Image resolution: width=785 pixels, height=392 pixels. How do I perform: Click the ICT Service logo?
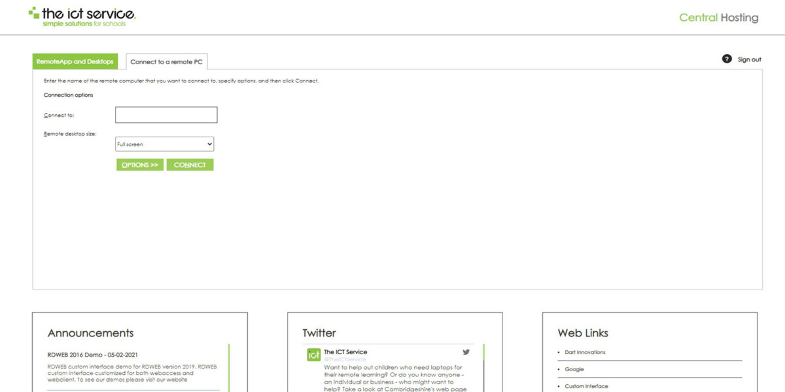tap(82, 17)
